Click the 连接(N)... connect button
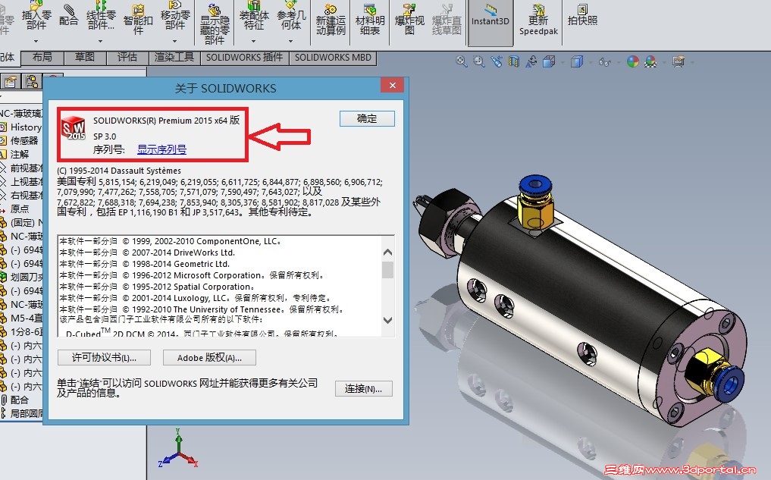Viewport: 771px width, 480px height. pos(364,388)
